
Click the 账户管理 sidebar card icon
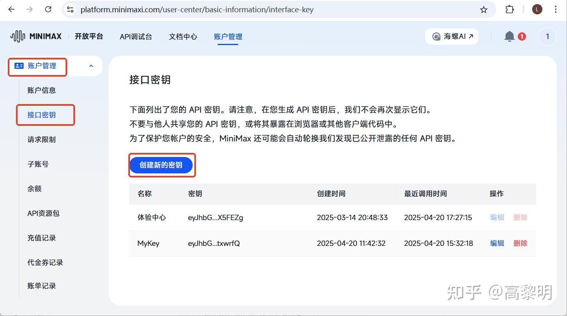[x=18, y=66]
